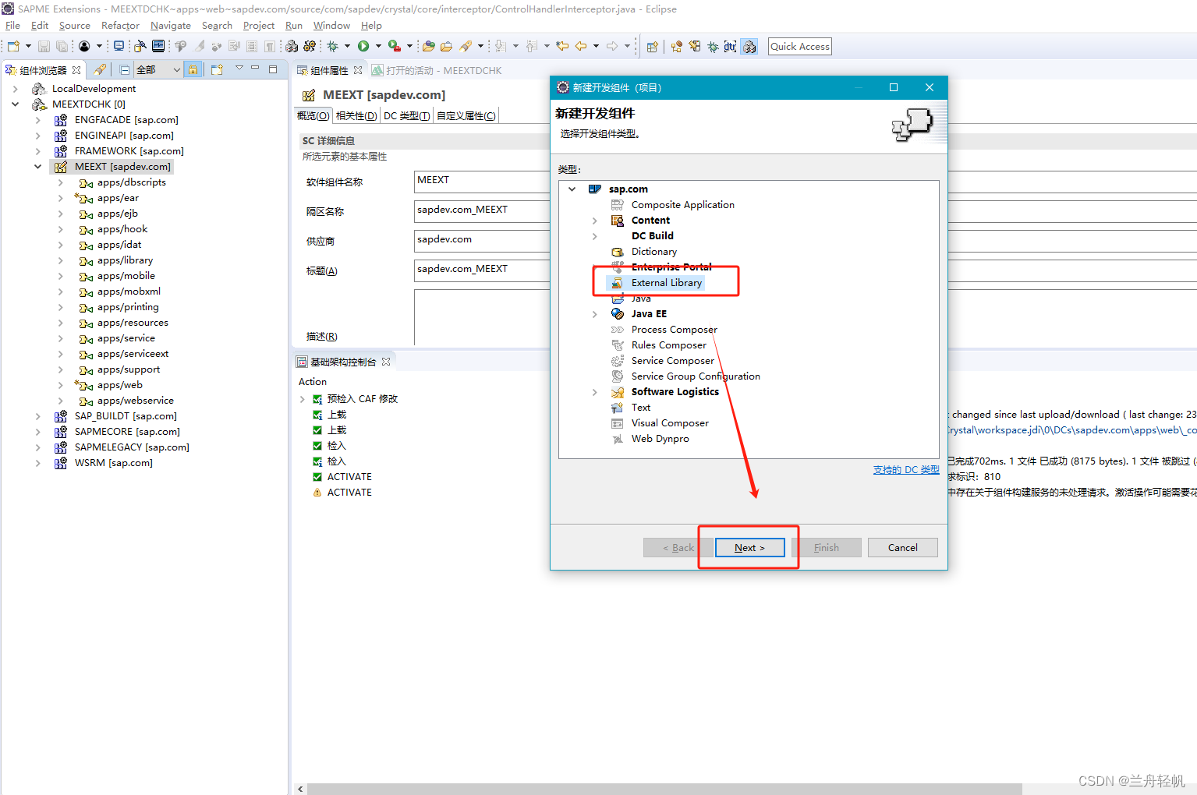
Task: Click the gears toolbar icon
Action: coord(310,47)
